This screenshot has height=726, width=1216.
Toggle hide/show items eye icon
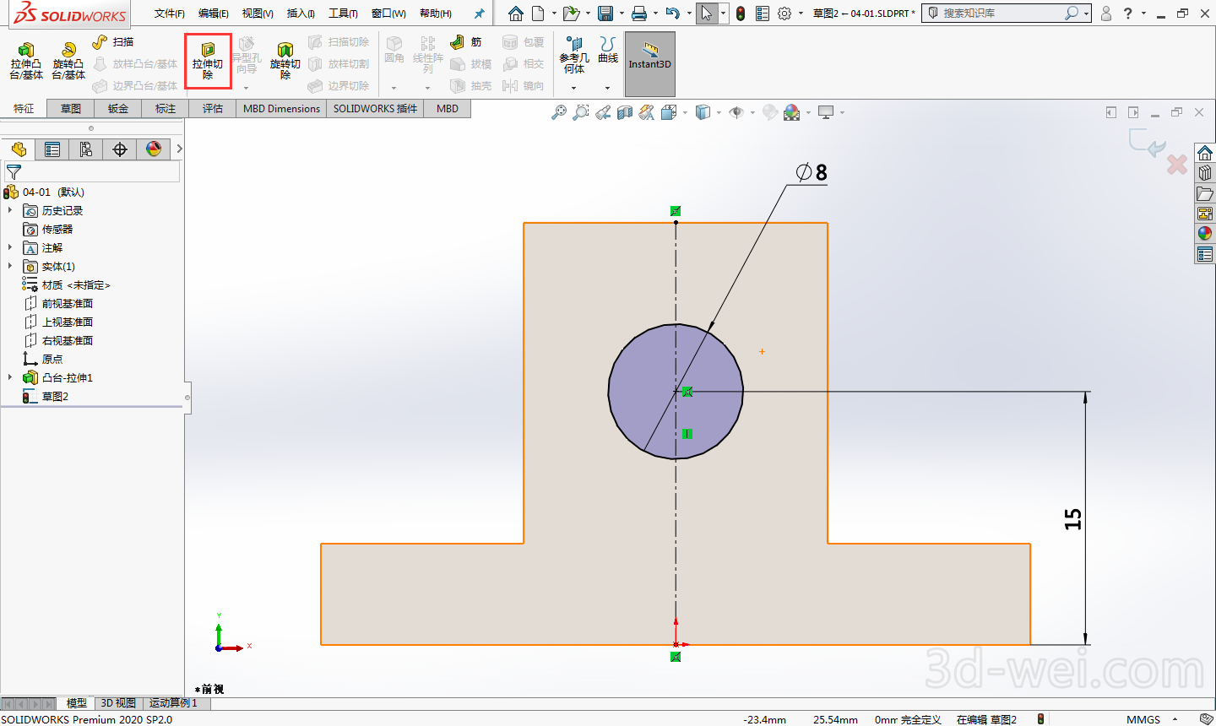tap(736, 112)
